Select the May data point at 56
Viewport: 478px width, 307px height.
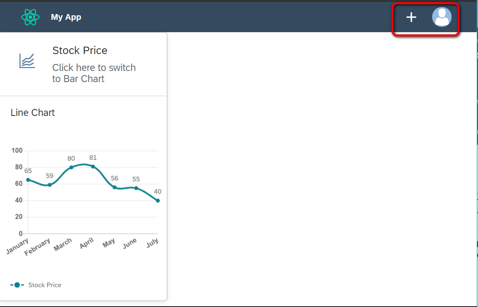(x=114, y=187)
